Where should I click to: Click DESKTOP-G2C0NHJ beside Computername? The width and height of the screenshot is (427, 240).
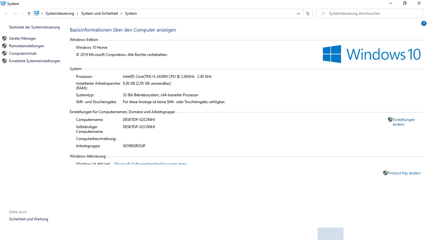(139, 120)
